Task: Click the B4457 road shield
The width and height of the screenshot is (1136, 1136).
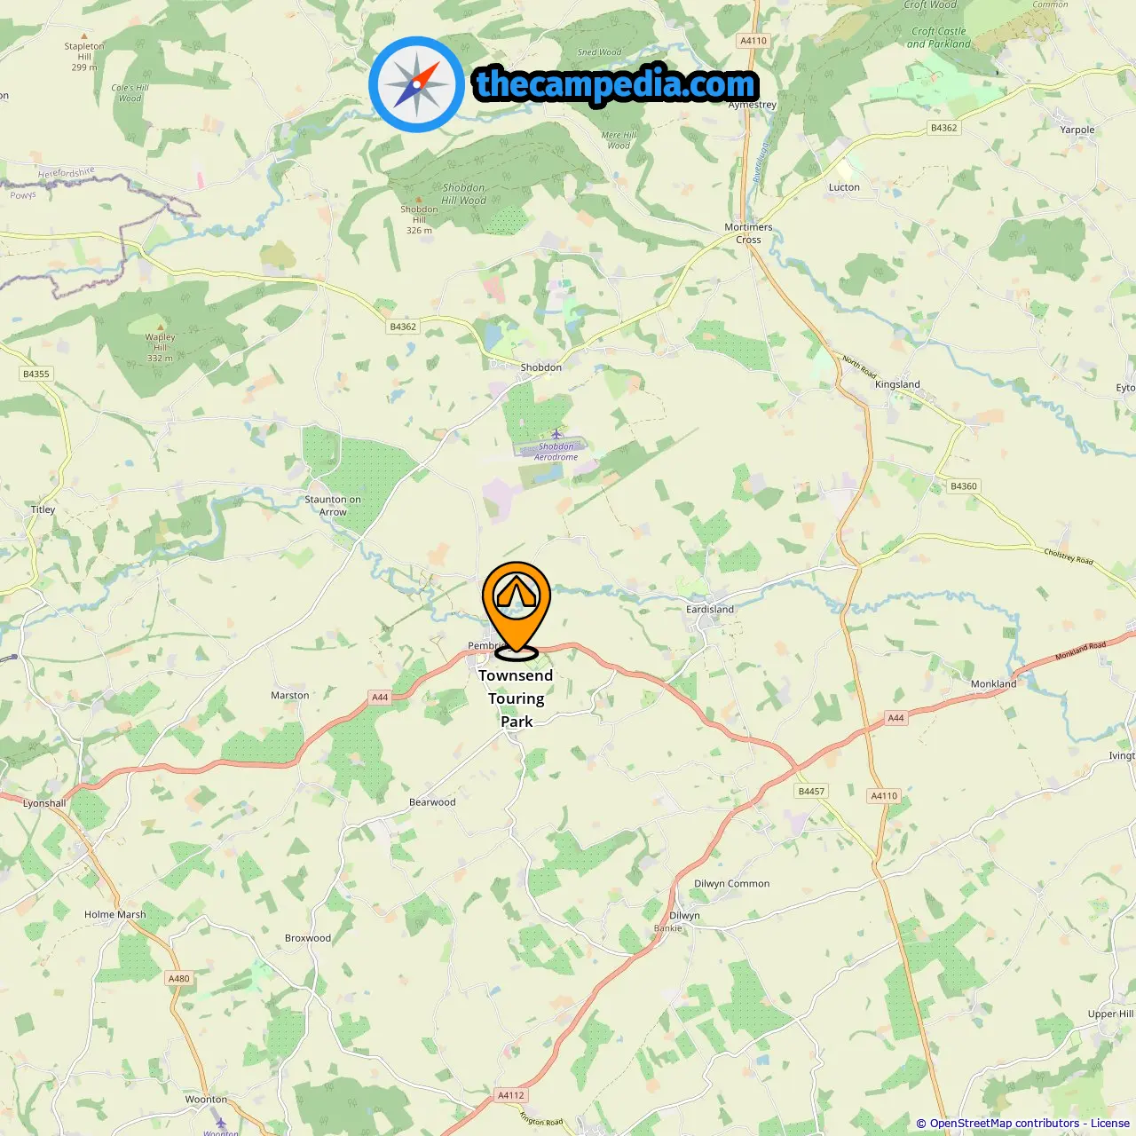Action: [x=811, y=792]
